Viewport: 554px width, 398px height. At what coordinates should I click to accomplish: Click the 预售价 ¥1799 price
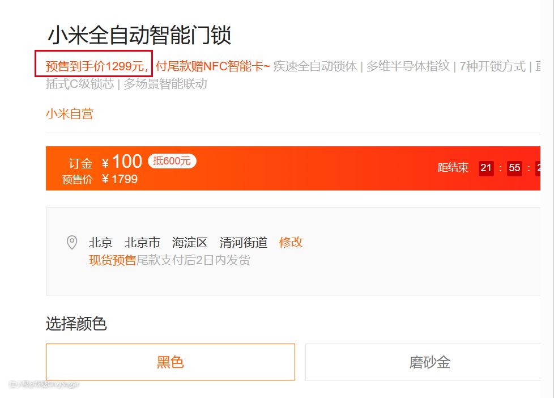100,179
